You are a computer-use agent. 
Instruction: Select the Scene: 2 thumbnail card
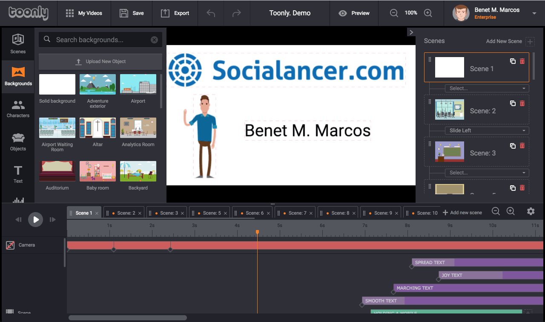476,109
